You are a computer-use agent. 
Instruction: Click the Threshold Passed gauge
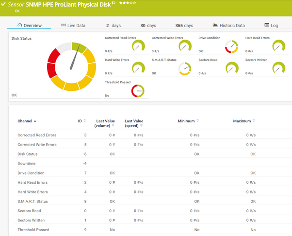click(138, 90)
